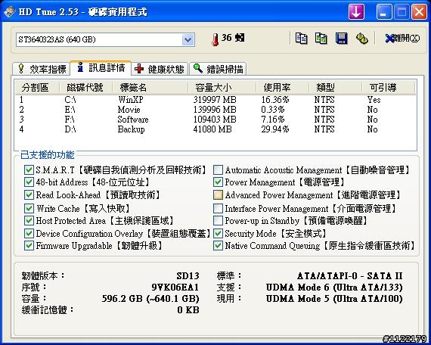Click the 29.94% usage value
The height and width of the screenshot is (345, 431).
pyautogui.click(x=275, y=129)
